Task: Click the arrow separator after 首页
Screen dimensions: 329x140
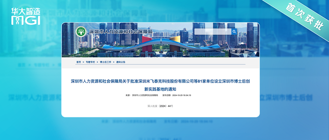Action: click(x=83, y=62)
